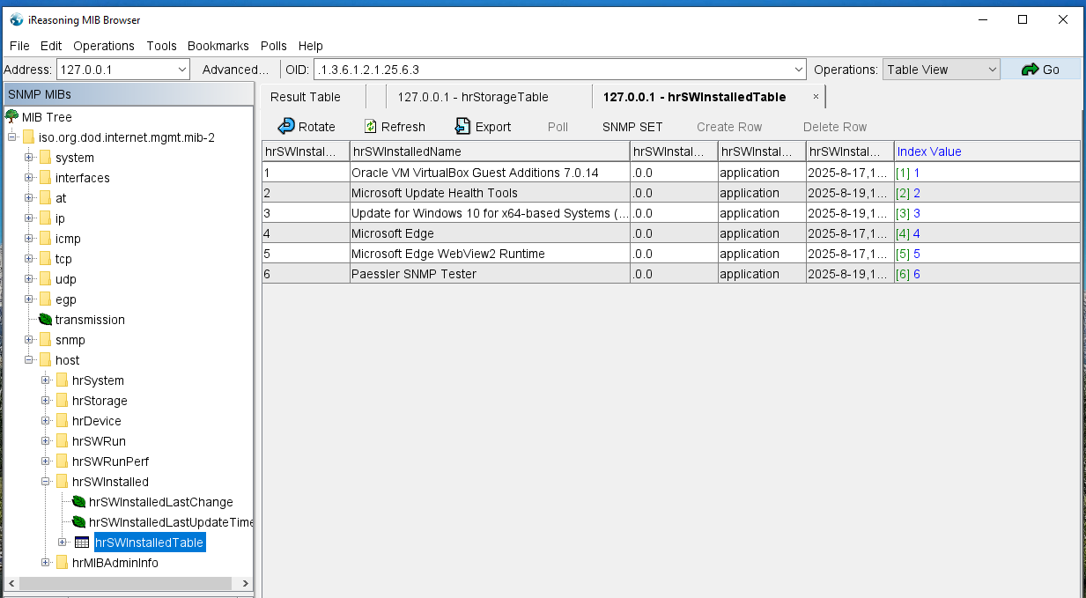Click the Advanced... button
The image size is (1086, 598).
point(235,70)
